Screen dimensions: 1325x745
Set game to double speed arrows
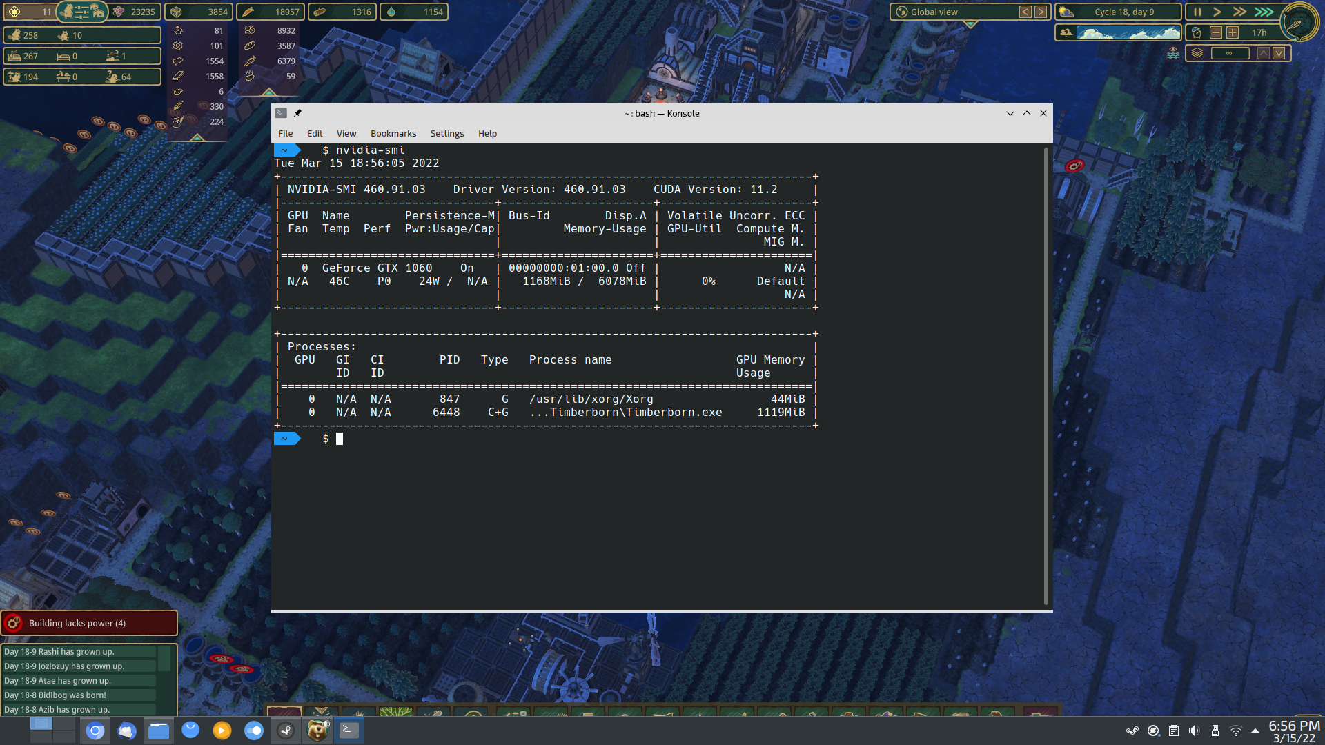pos(1239,12)
